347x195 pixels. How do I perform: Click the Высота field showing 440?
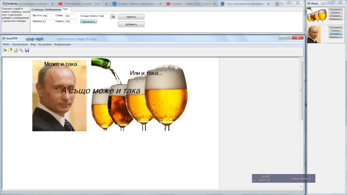pos(48,16)
